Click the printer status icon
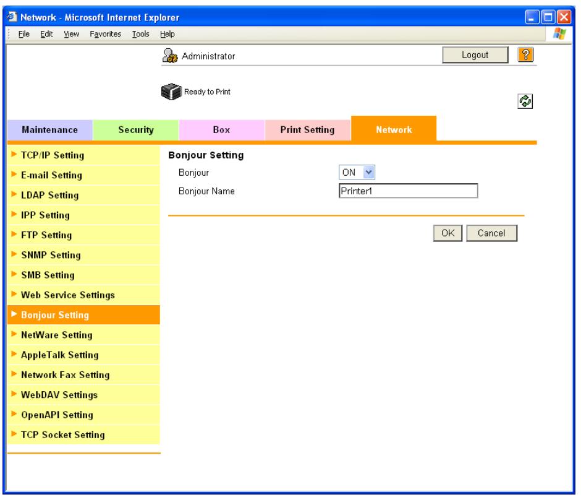The height and width of the screenshot is (497, 581). pyautogui.click(x=171, y=92)
